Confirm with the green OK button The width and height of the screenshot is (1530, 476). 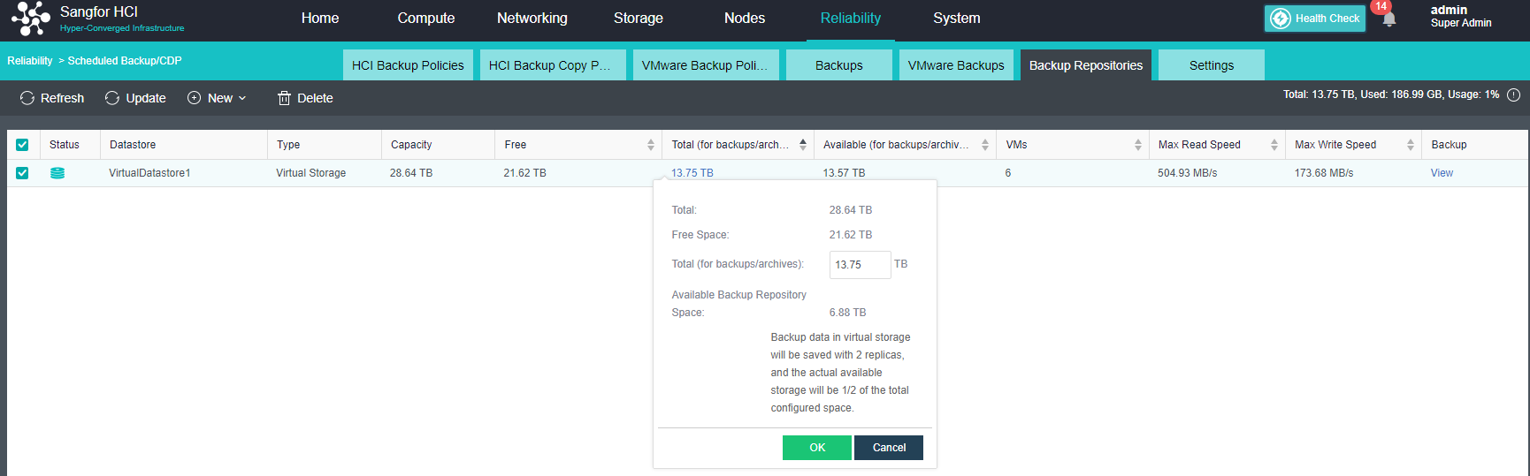tap(816, 448)
